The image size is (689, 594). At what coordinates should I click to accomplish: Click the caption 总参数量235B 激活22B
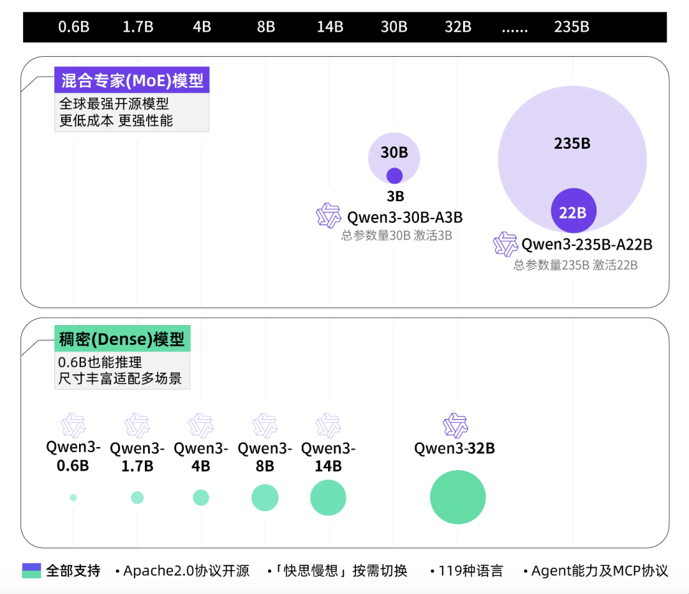[575, 265]
